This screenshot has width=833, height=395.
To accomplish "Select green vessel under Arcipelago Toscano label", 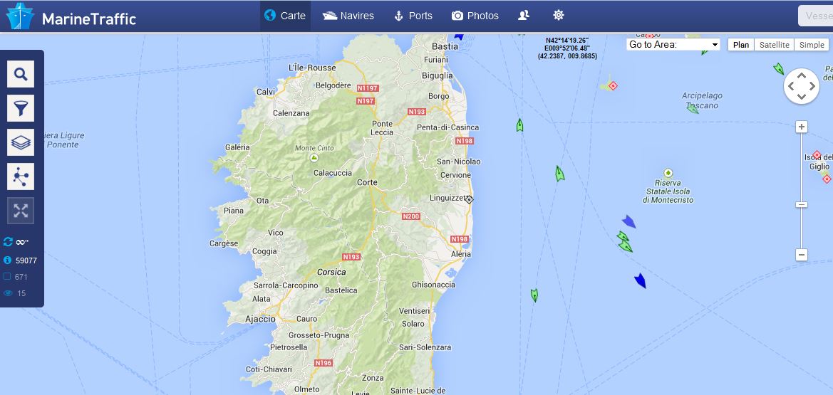I will pyautogui.click(x=693, y=108).
